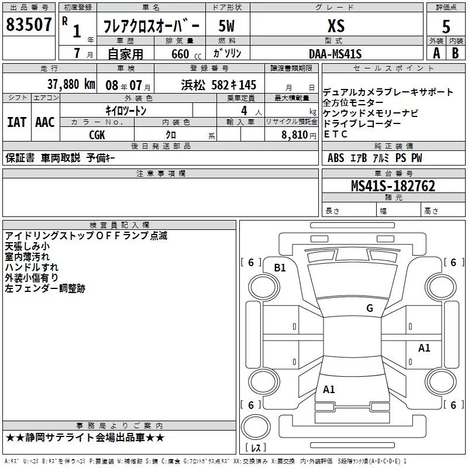Click the exterior color キイロツートン
The height and width of the screenshot is (468, 468).
[x=126, y=111]
